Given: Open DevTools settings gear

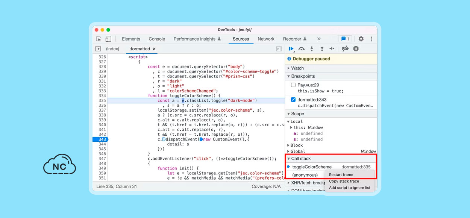Looking at the screenshot, I should (361, 39).
